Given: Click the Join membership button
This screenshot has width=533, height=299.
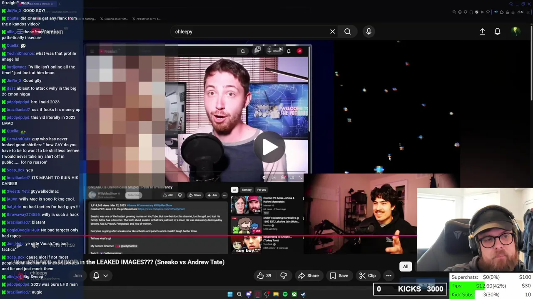Looking at the screenshot, I should coord(78,276).
